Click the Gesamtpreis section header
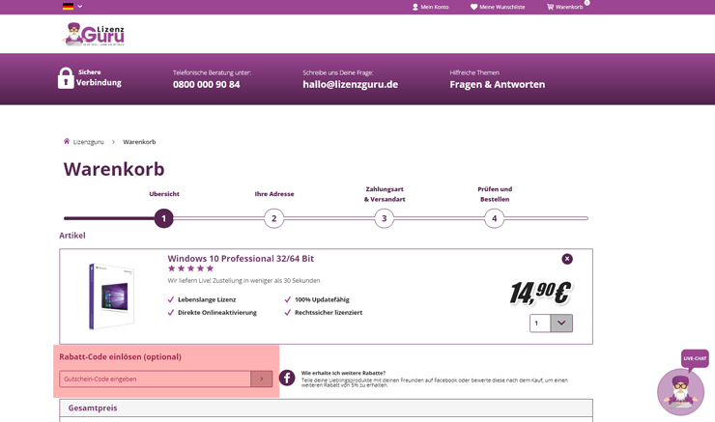Screen dimensions: 715x422 (326, 408)
